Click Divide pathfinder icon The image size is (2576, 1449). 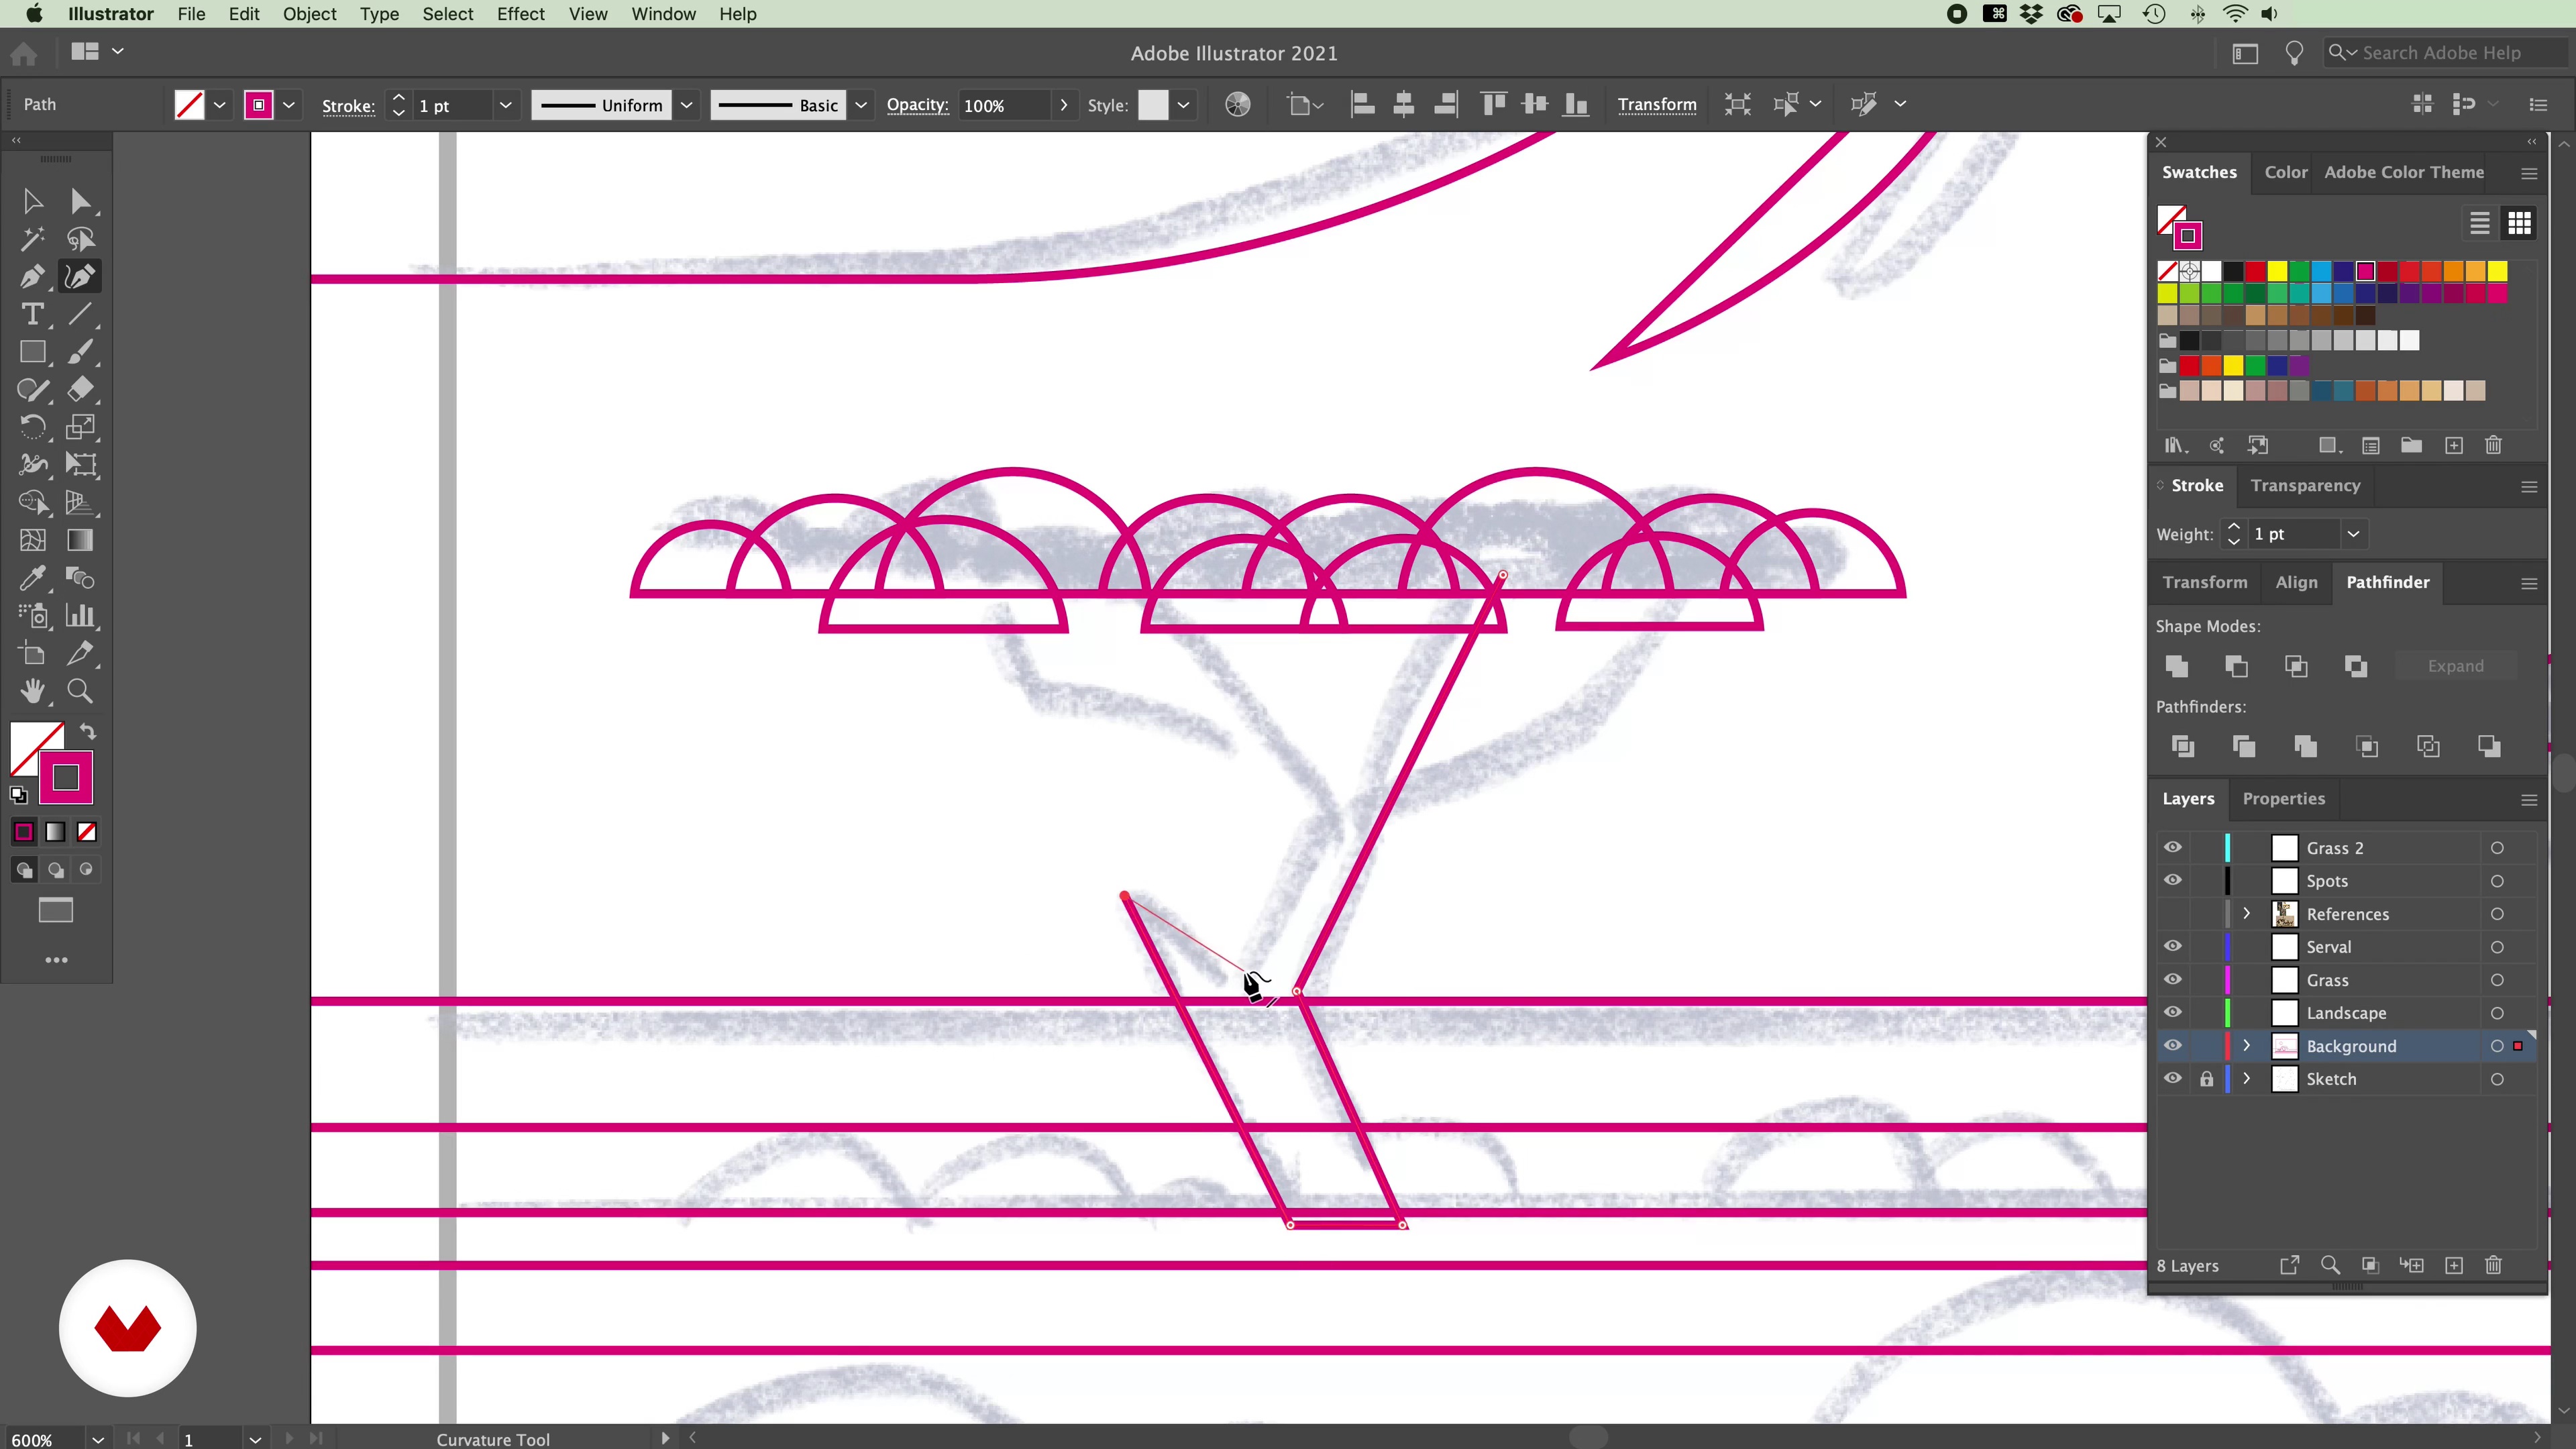[x=2184, y=746]
